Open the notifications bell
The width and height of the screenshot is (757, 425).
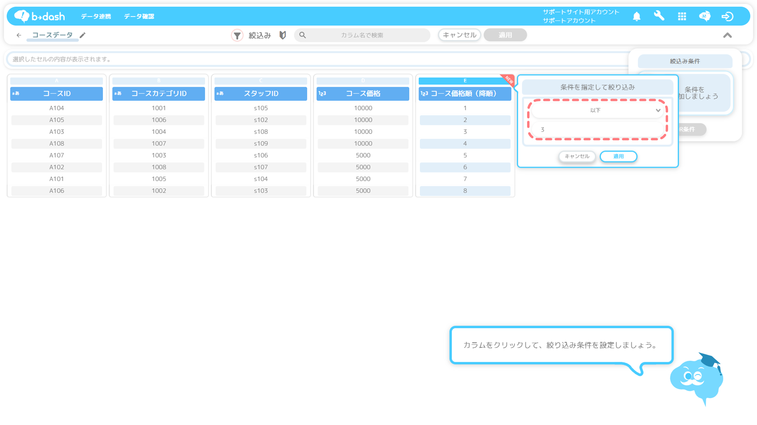pos(636,16)
